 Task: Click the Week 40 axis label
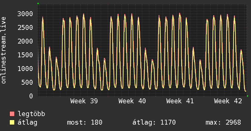(x=132, y=101)
